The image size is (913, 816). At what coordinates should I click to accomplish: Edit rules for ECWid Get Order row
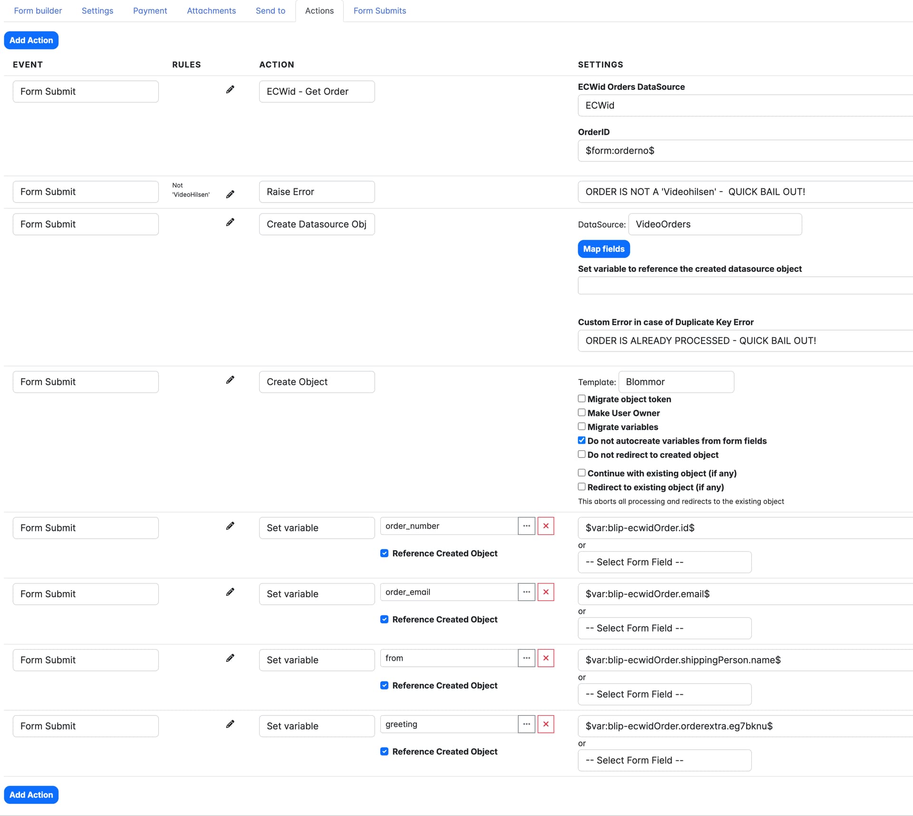(230, 89)
